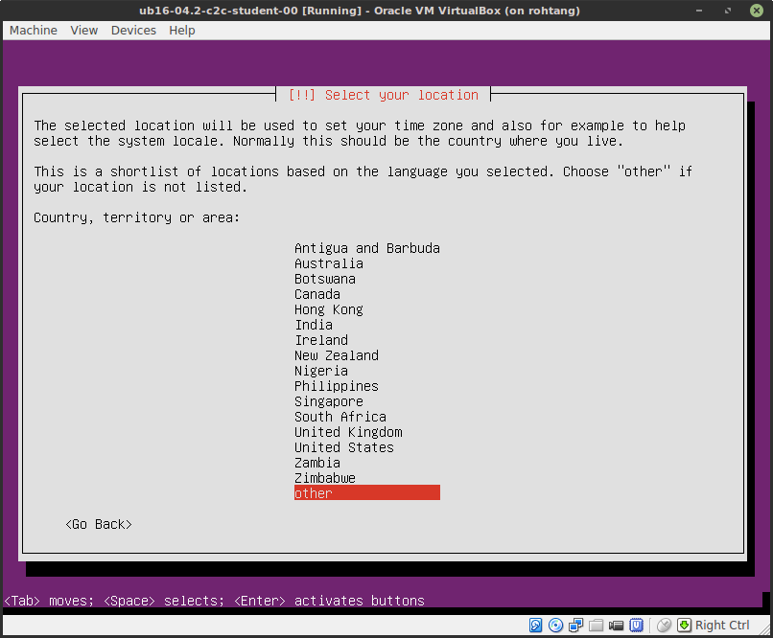
Task: Open the View menu
Action: (x=83, y=30)
